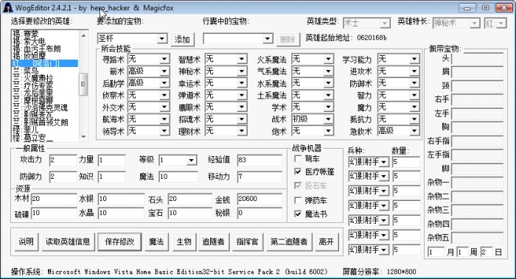The width and height of the screenshot is (516, 279).
Task: Expand the 侦察术 skill dropdown
Action: click(164, 95)
